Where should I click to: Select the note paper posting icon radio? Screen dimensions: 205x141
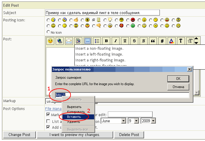pos(94,20)
